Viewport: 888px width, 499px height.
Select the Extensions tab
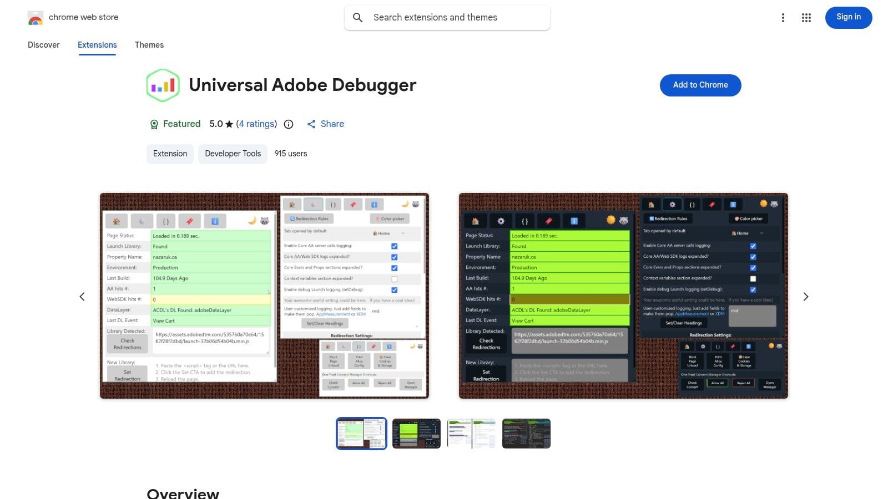coord(97,45)
